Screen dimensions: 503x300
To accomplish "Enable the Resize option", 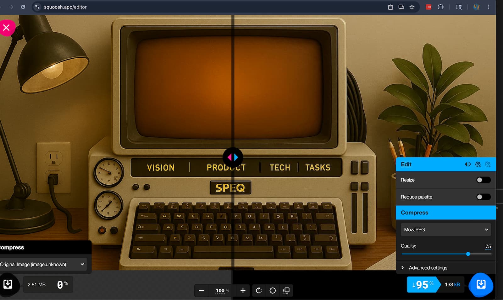I will [483, 180].
